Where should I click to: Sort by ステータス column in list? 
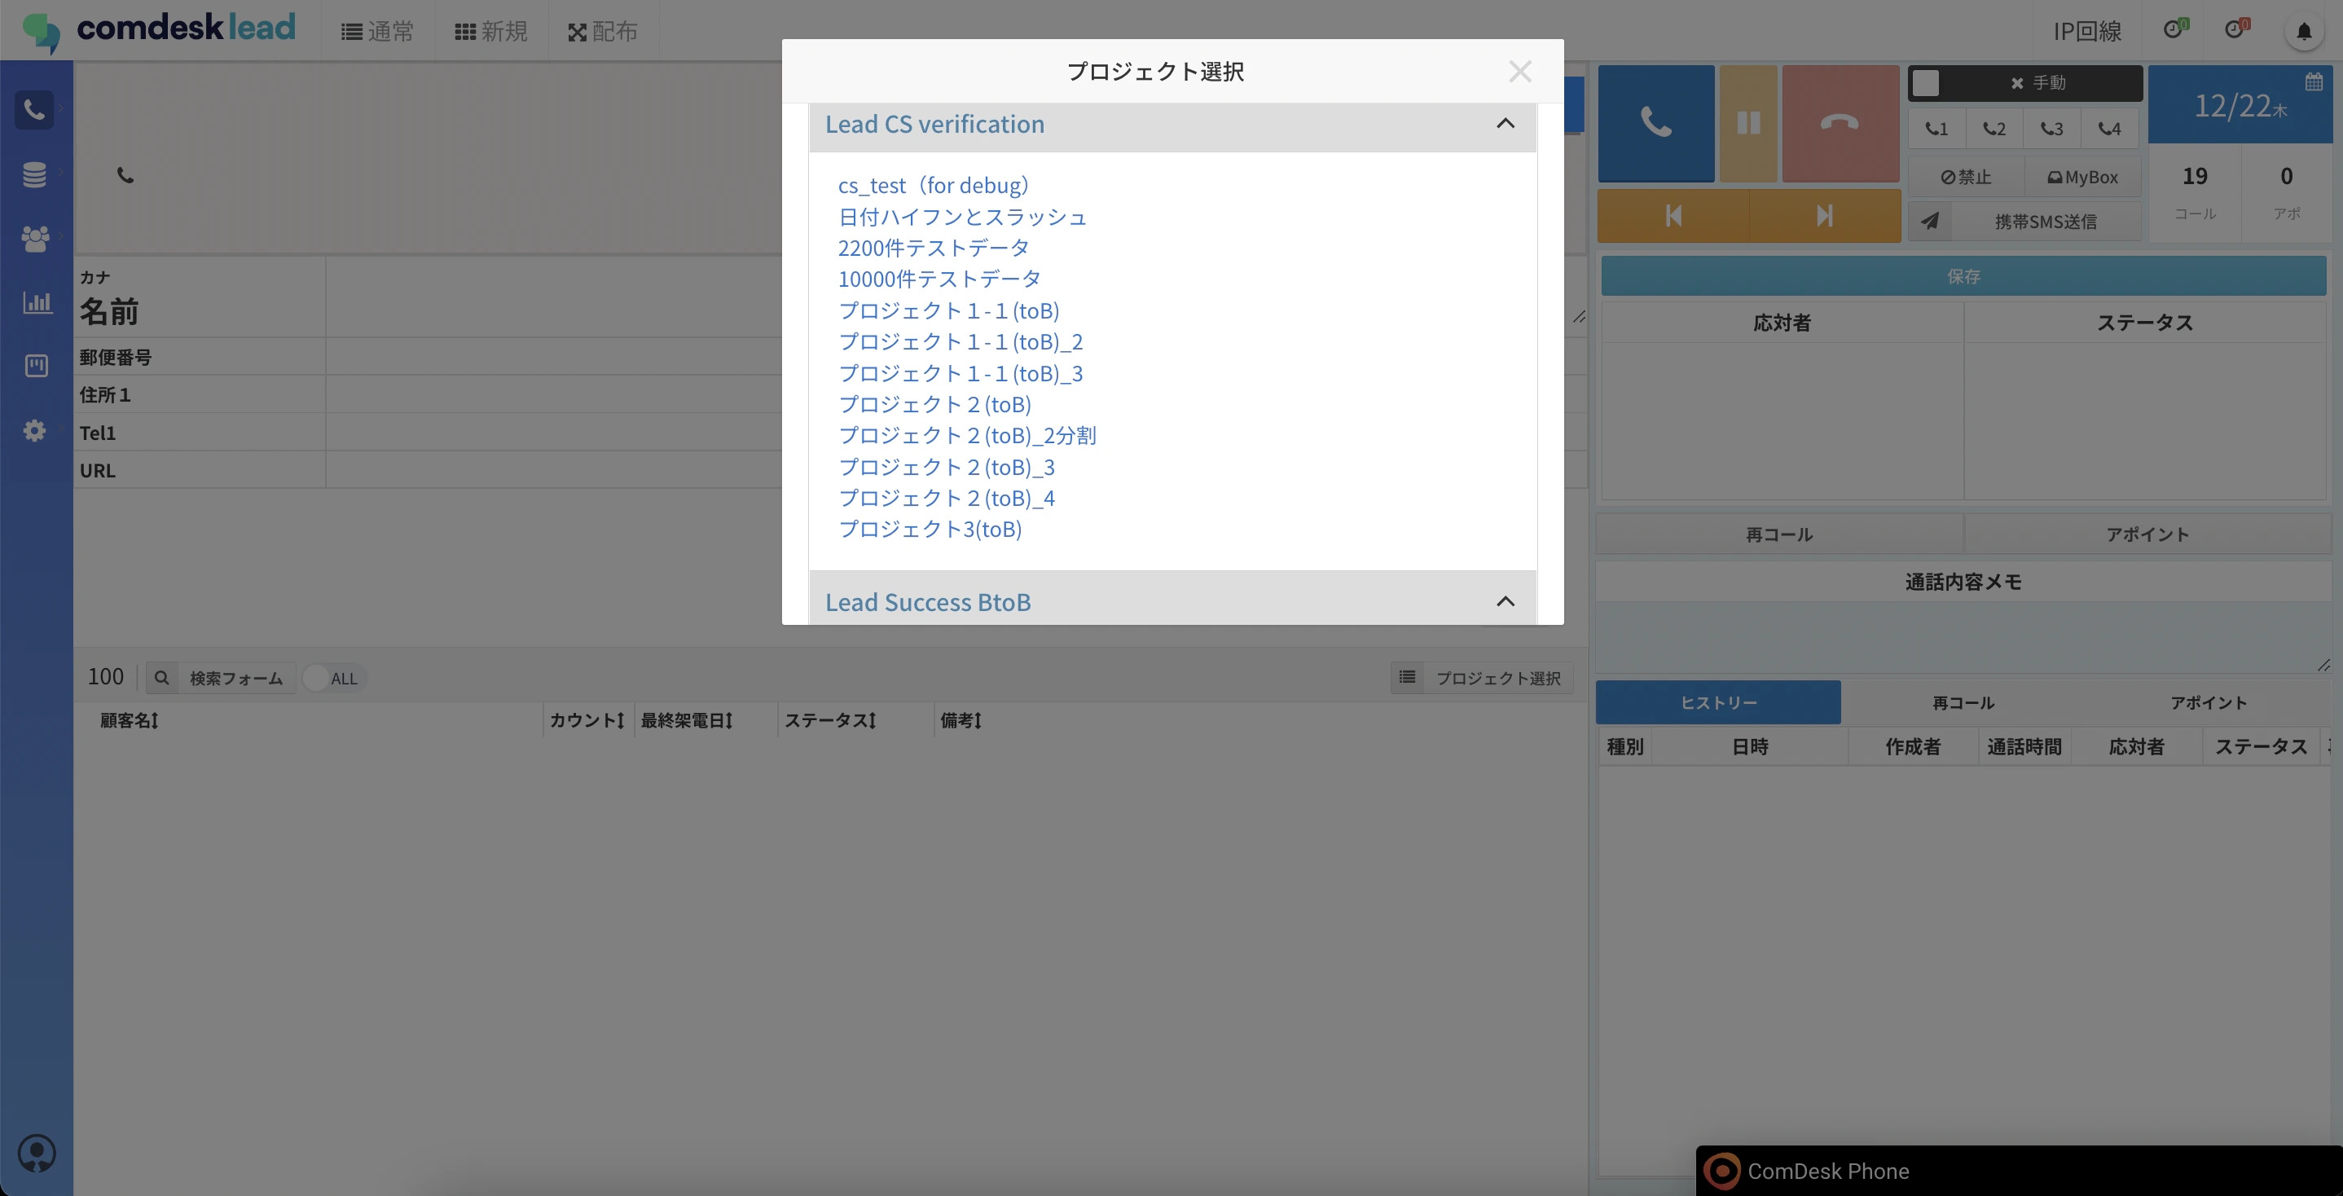(x=830, y=720)
